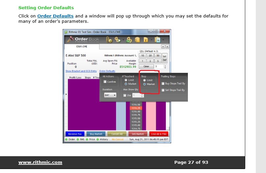Click the green RMS status indicator
The height and width of the screenshot is (173, 266).
click(78, 139)
